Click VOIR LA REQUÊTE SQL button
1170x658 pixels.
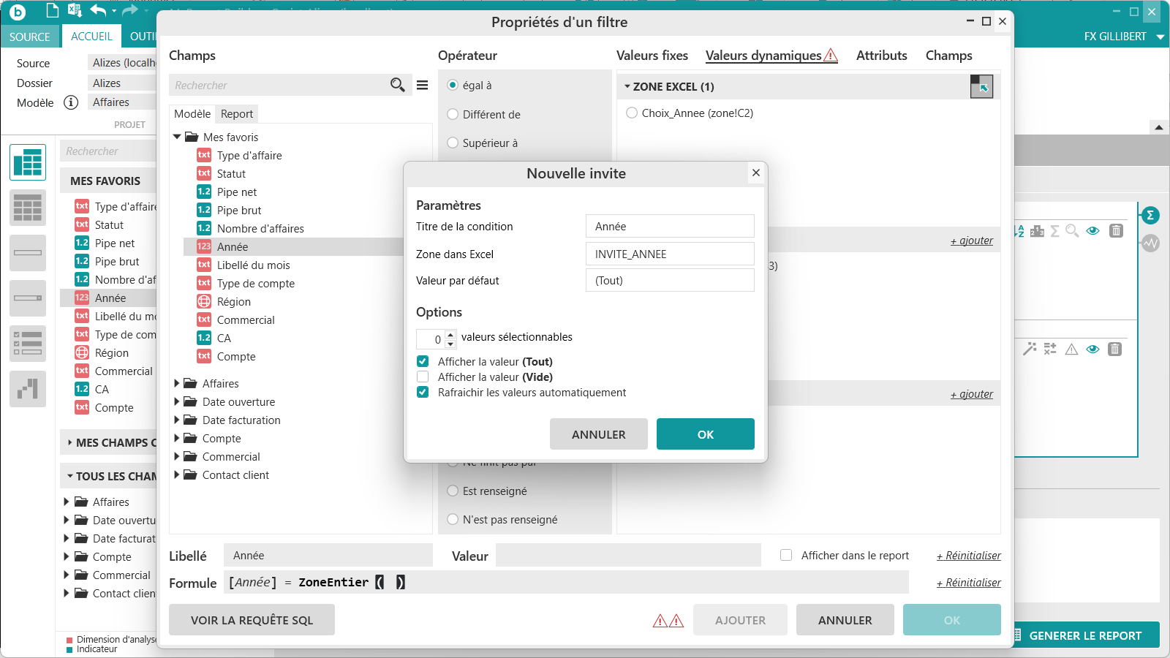pyautogui.click(x=252, y=620)
